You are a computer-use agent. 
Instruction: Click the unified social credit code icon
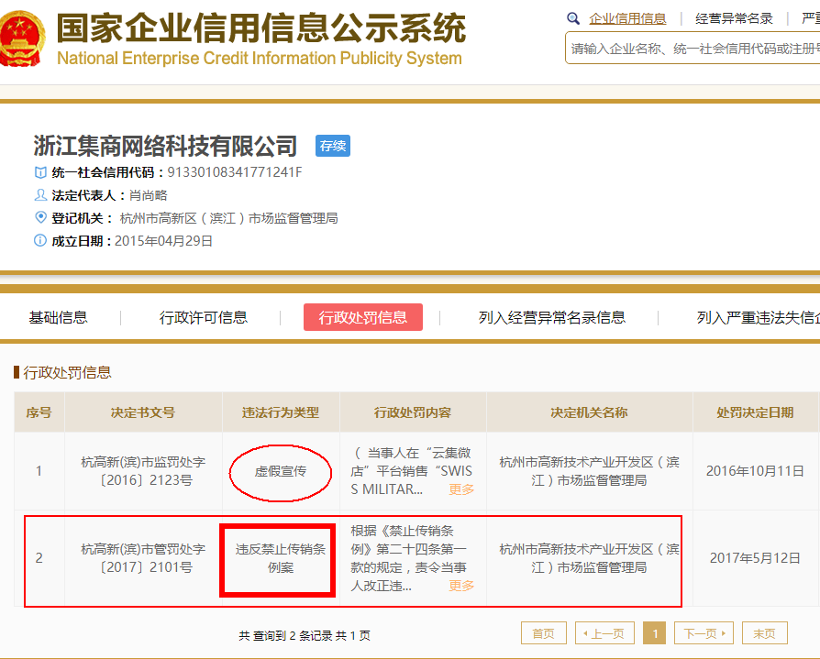[x=40, y=172]
